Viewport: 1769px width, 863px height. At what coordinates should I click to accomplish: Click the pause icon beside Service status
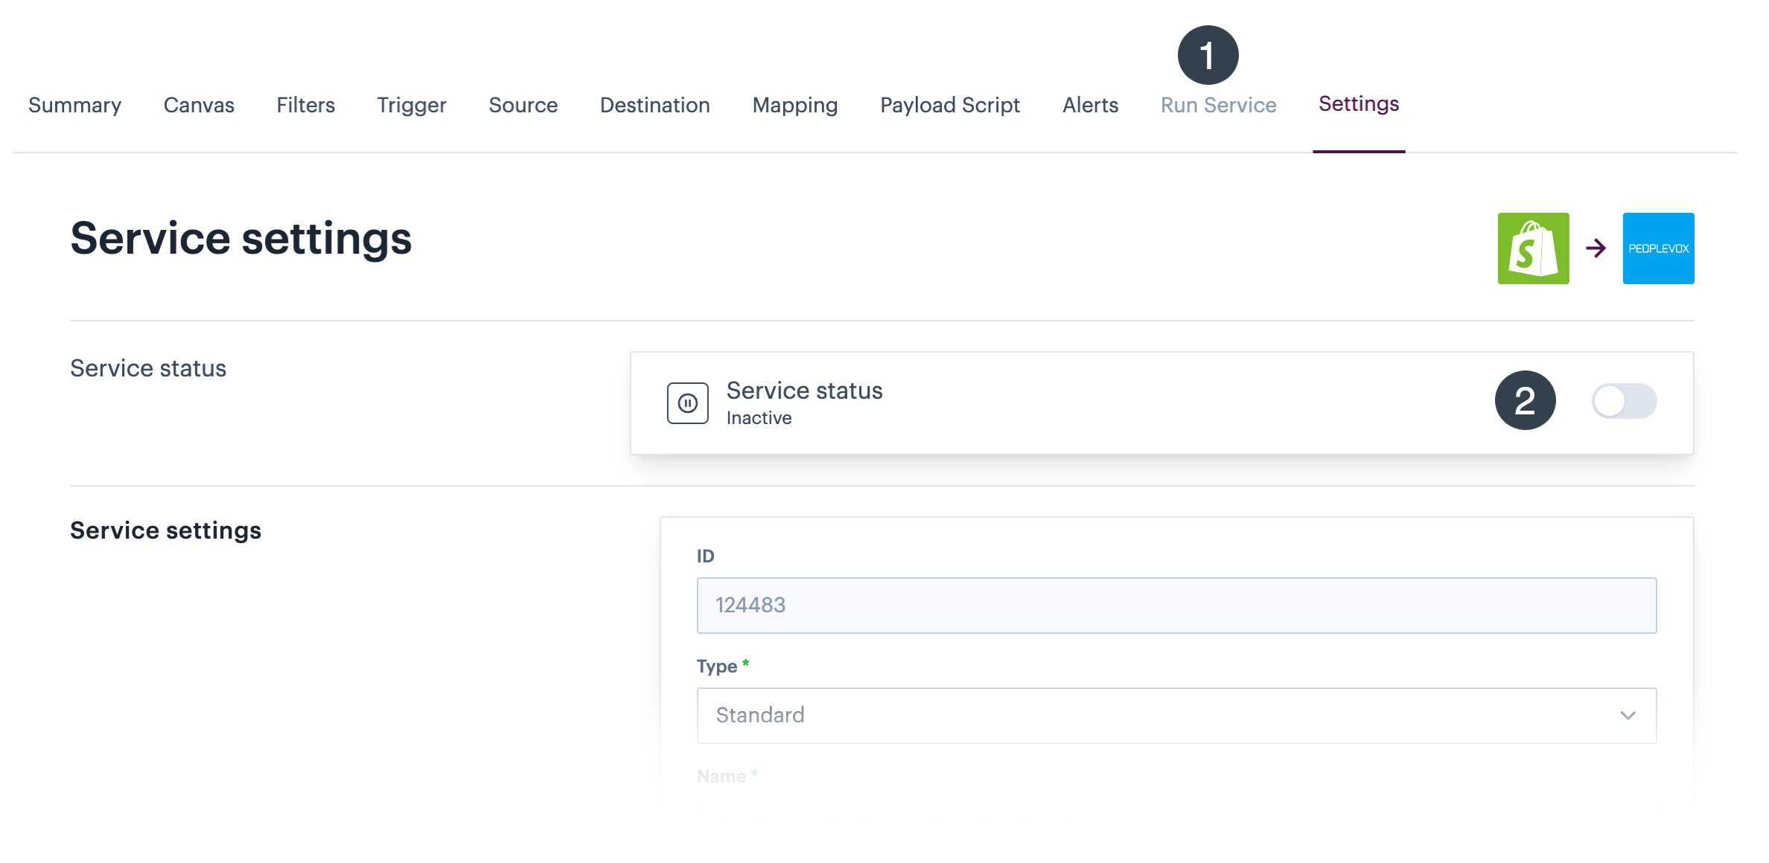point(687,403)
